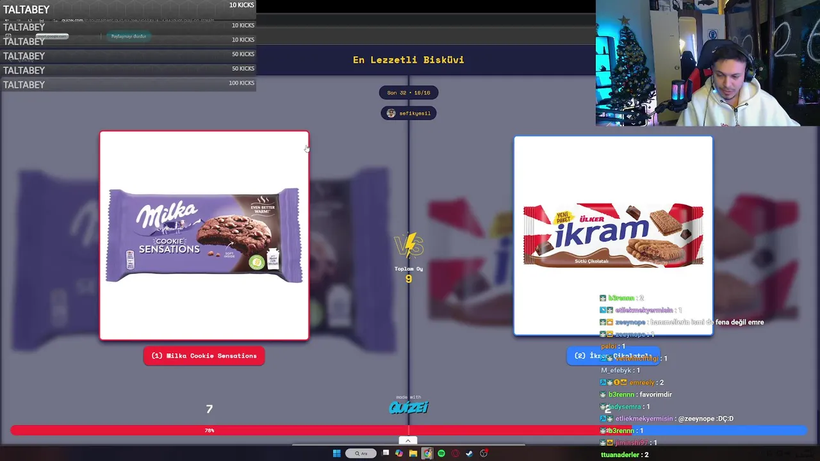Click the Quizei logo at bottom
Image resolution: width=820 pixels, height=461 pixels.
click(x=409, y=407)
